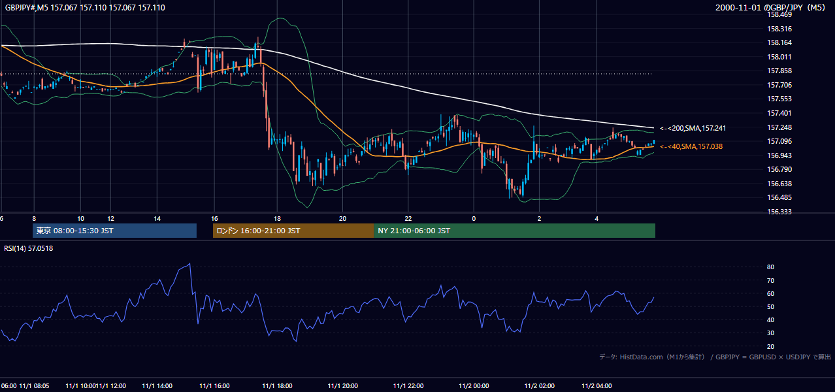This screenshot has width=835, height=392.
Task: Click bottom time label 11/1 08:05
Action: coord(34,386)
